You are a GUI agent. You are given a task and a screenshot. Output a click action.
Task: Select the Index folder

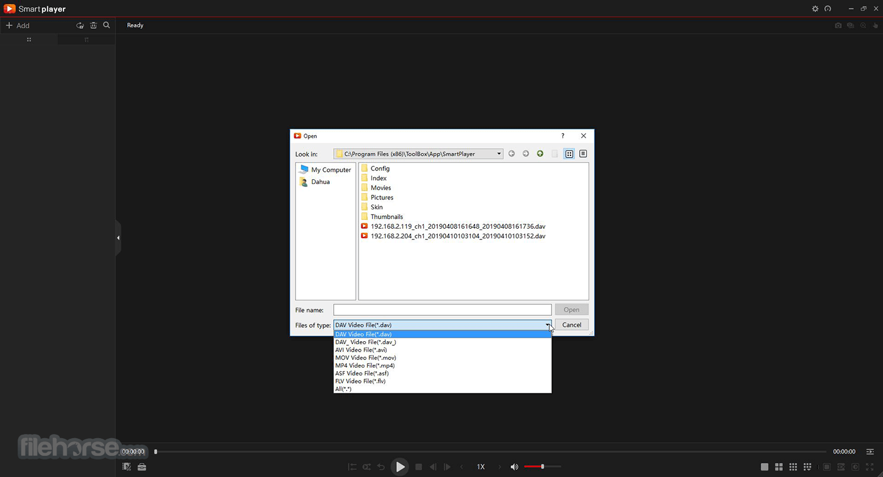(374, 178)
